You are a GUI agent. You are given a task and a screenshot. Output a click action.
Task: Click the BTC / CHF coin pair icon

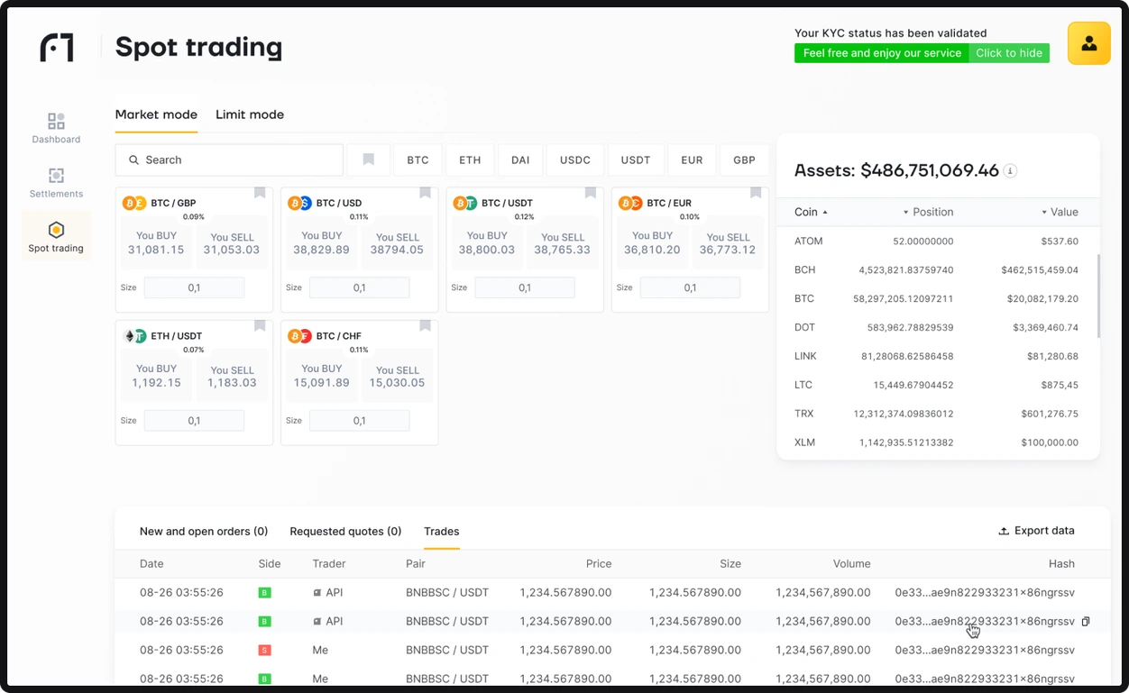[x=299, y=336]
